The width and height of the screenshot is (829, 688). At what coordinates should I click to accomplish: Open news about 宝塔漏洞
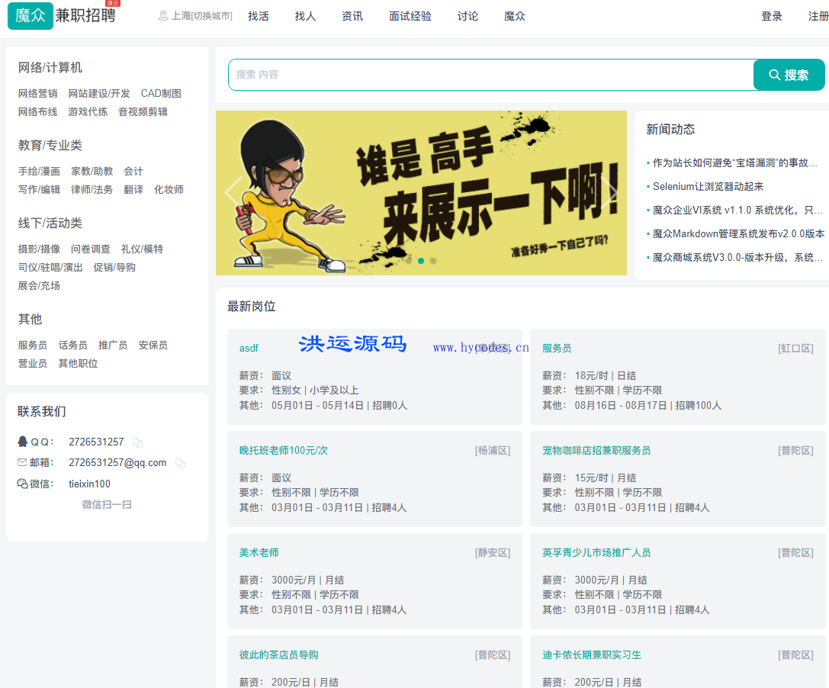coord(735,163)
